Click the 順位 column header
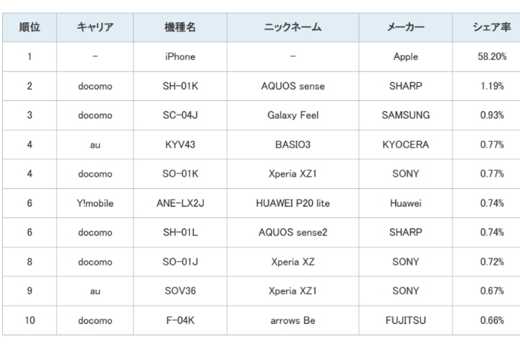520x352 pixels. pos(30,27)
